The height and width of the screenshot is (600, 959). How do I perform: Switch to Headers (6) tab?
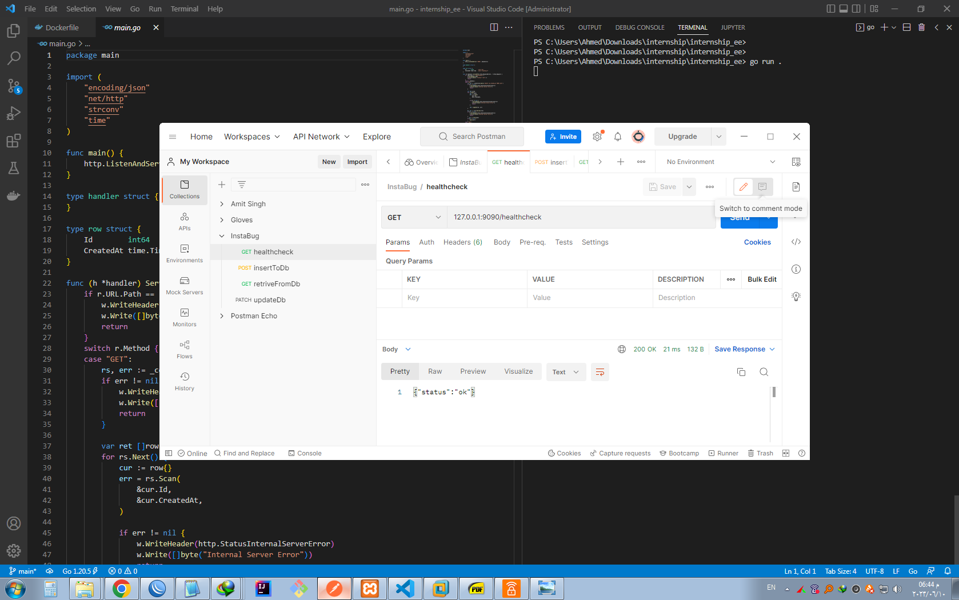(x=463, y=242)
